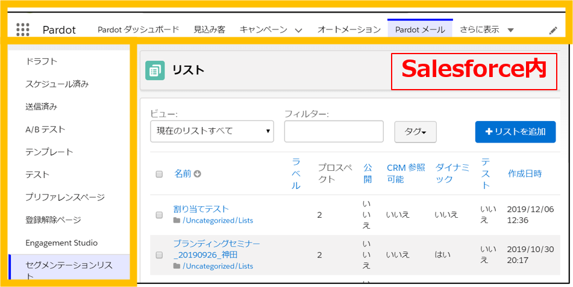The height and width of the screenshot is (287, 573).
Task: Toggle the select-all checkbox in table header
Action: [159, 174]
